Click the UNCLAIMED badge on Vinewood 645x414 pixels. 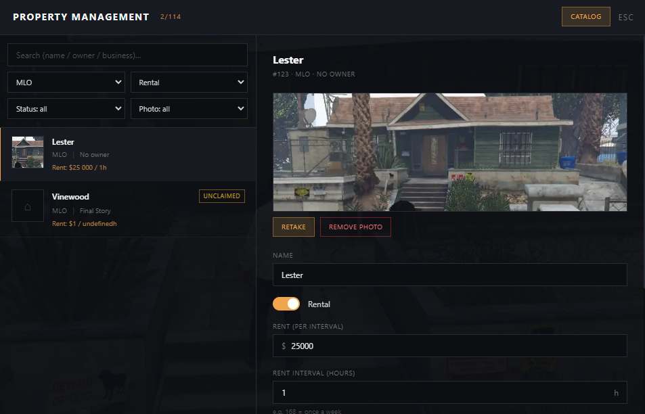222,196
